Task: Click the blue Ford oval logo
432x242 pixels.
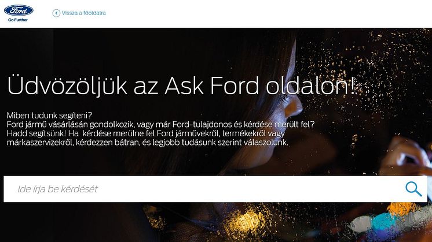Action: pyautogui.click(x=19, y=10)
